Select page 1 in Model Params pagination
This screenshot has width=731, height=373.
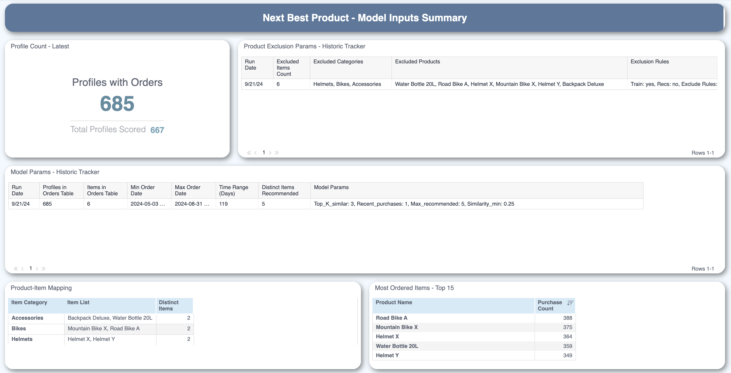[x=31, y=268]
